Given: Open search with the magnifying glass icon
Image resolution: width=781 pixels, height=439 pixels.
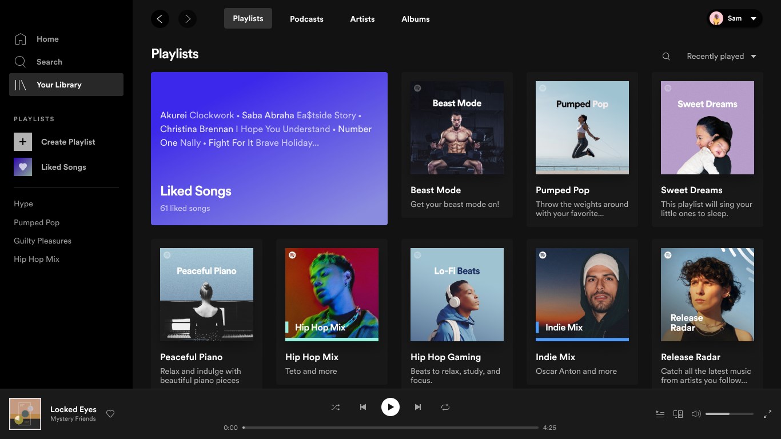Looking at the screenshot, I should pyautogui.click(x=666, y=56).
